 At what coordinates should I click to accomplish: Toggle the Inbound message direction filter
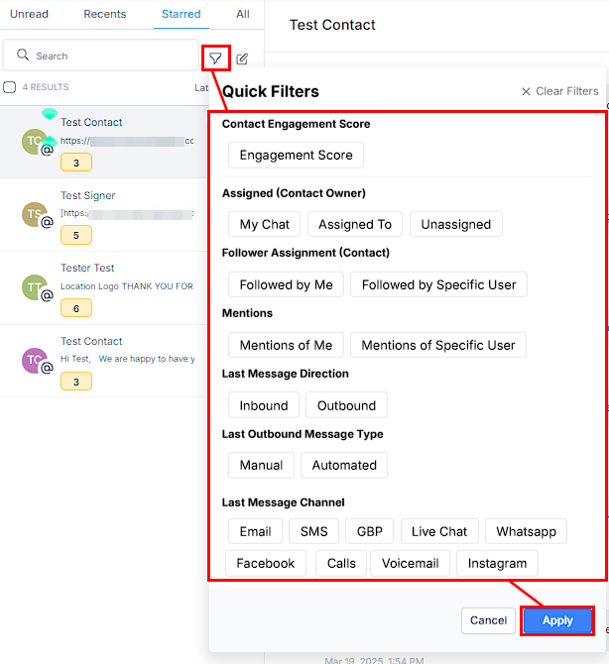click(264, 405)
